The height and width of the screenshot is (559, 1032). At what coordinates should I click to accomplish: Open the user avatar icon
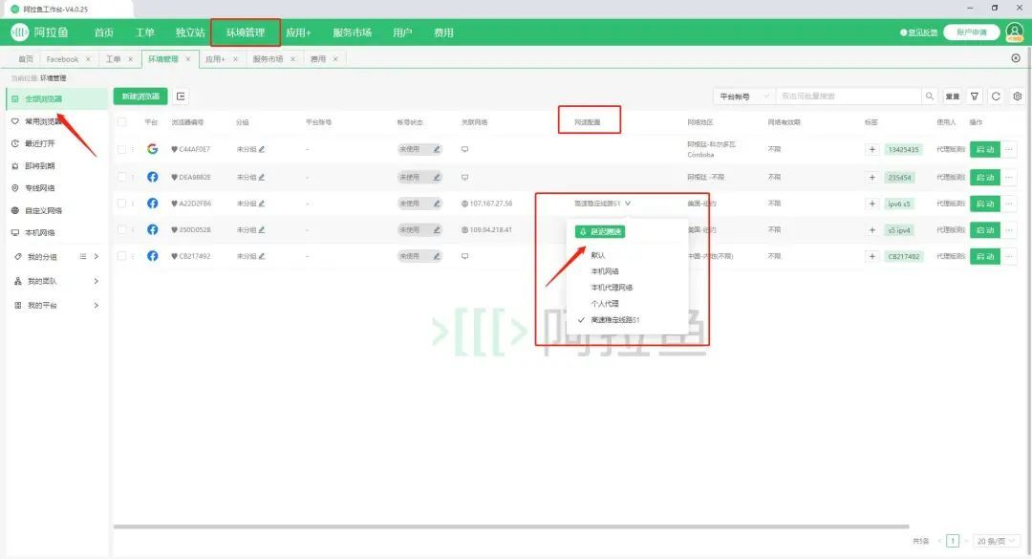click(1014, 32)
